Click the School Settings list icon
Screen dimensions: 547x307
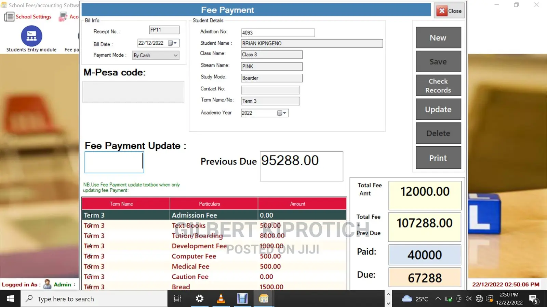coord(9,17)
